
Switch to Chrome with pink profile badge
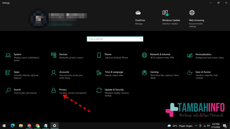29,126
